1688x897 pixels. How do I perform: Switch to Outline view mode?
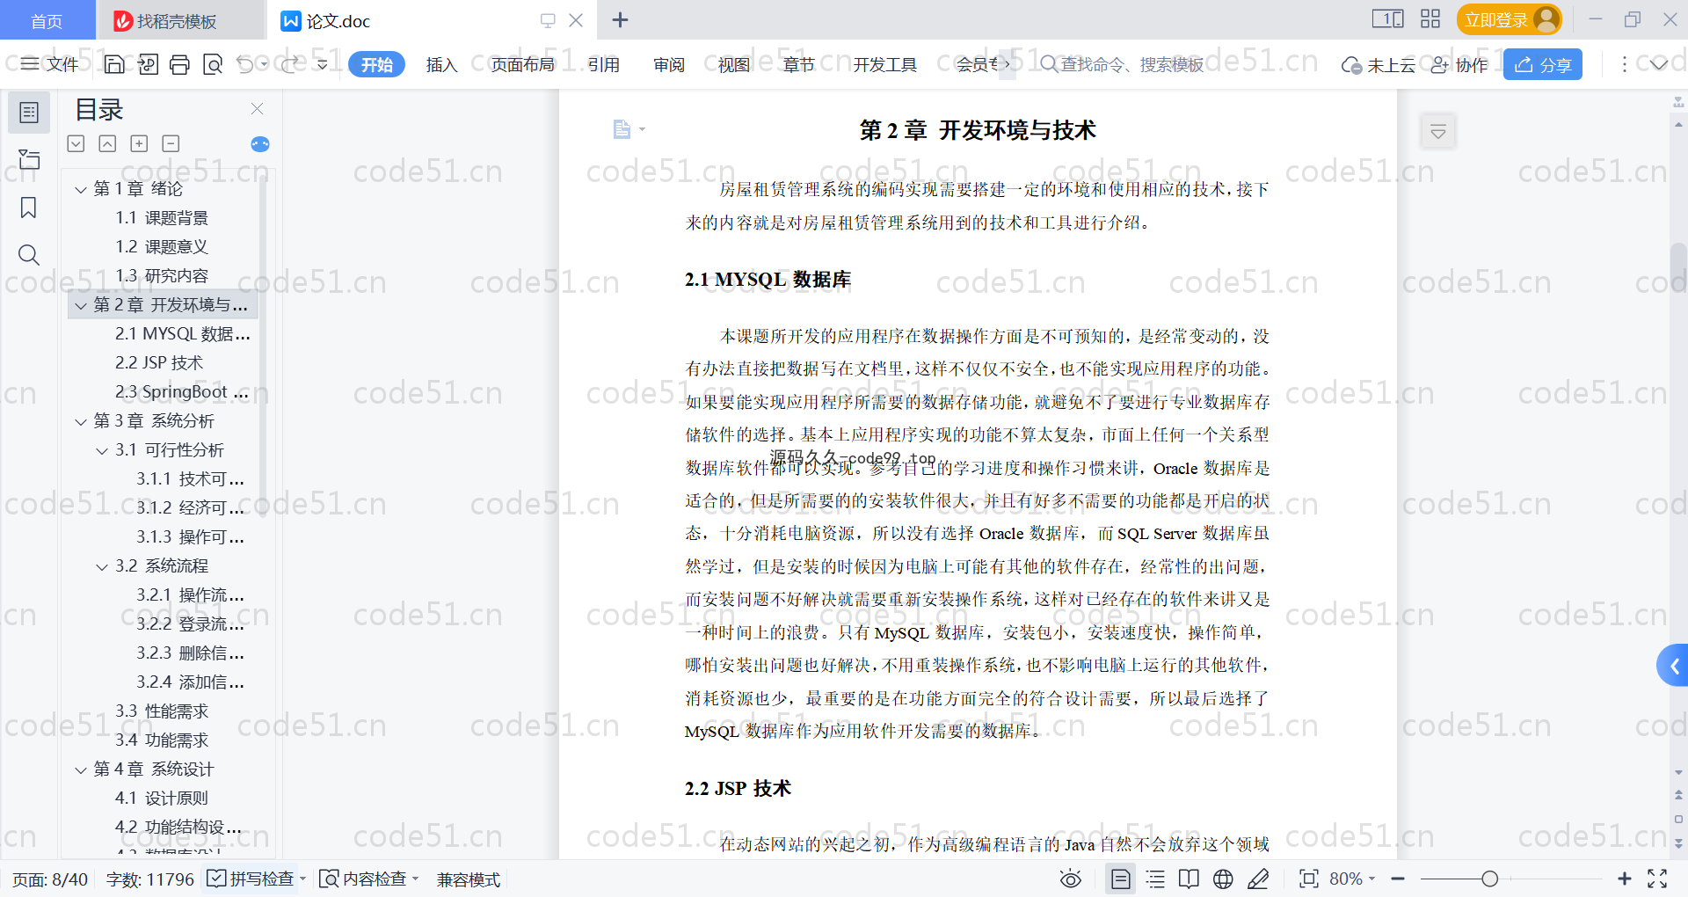(1155, 879)
